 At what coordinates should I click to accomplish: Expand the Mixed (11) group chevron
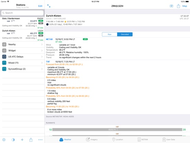click(42, 63)
